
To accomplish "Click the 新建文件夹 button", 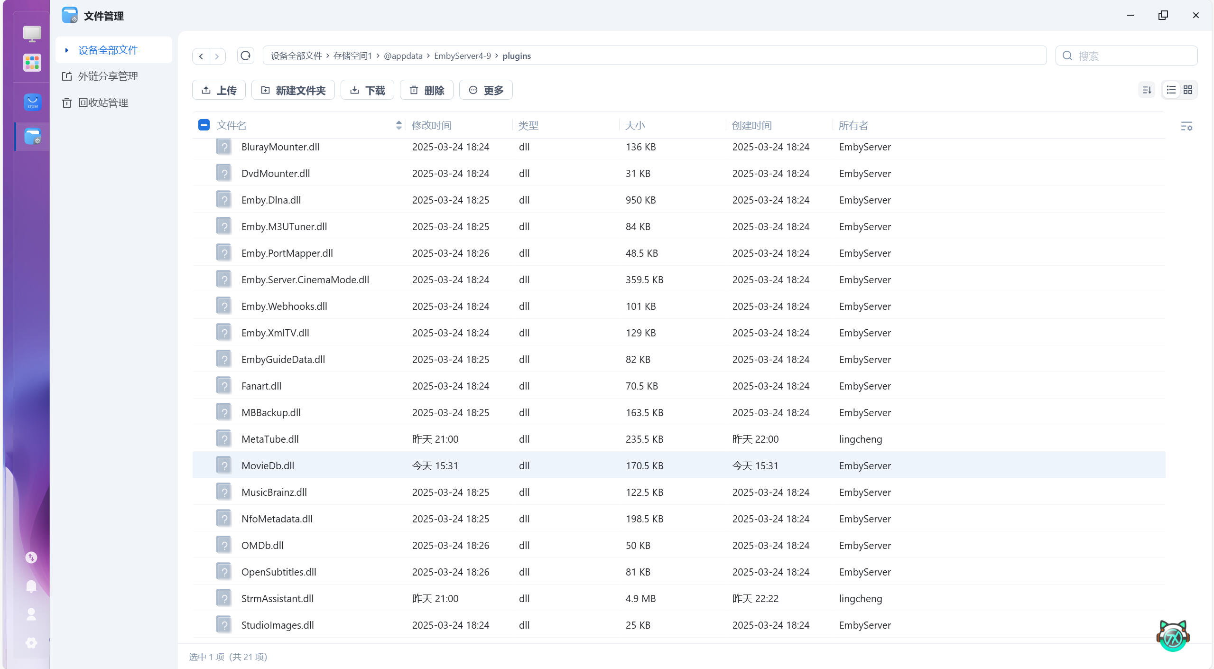I will (293, 90).
